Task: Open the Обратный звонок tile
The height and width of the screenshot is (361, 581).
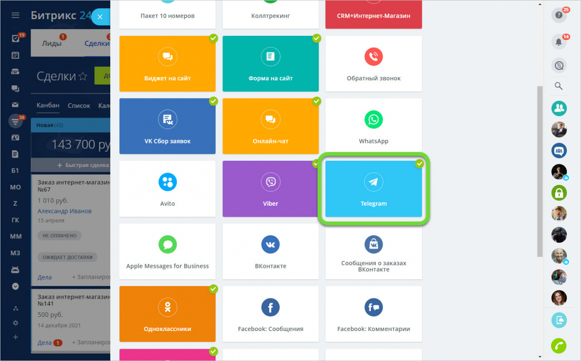Action: pos(374,64)
